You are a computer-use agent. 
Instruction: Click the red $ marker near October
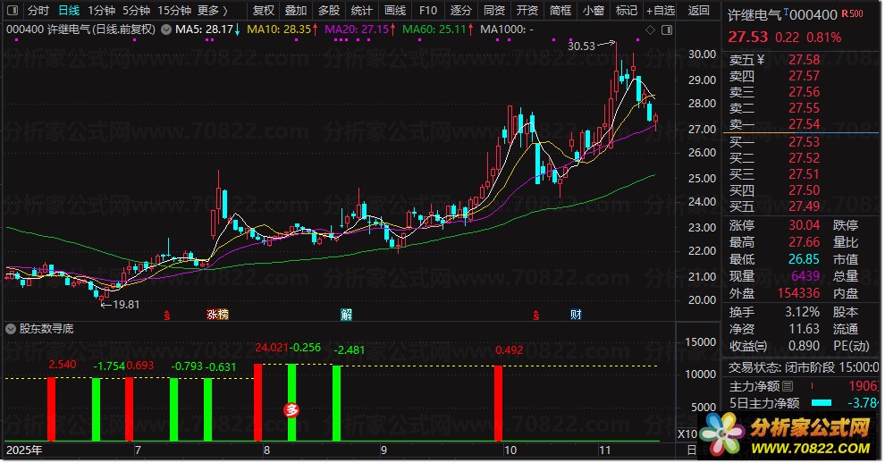tap(536, 315)
